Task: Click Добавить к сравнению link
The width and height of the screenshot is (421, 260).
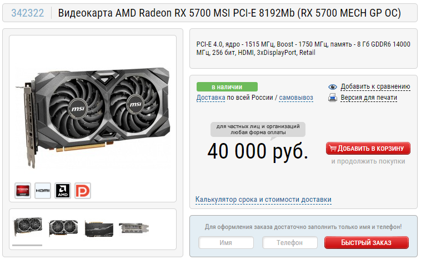Action: [375, 86]
